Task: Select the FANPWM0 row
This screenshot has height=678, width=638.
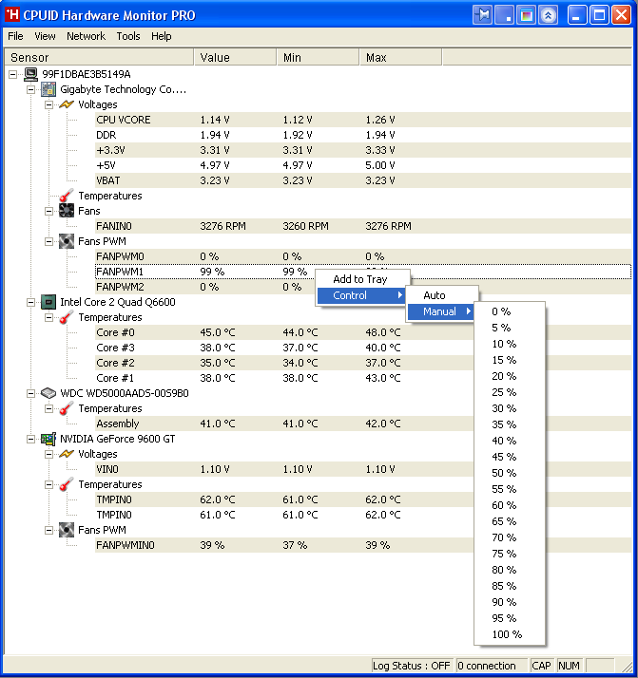Action: (362, 256)
